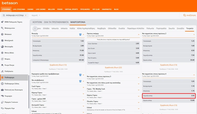Select the Ποδόσφαιρο football icon

coord(2,78)
